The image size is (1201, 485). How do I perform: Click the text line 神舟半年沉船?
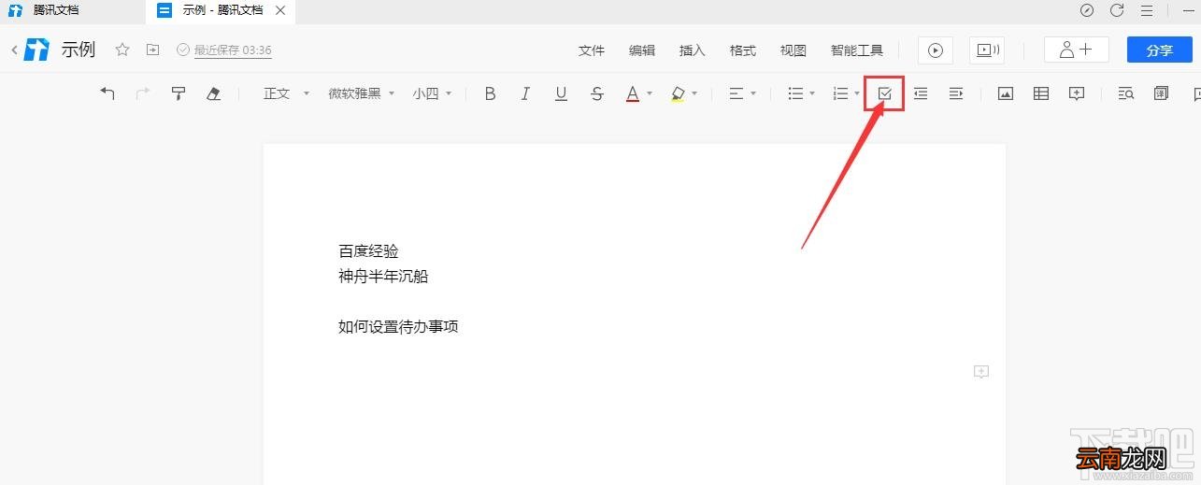[x=383, y=277]
